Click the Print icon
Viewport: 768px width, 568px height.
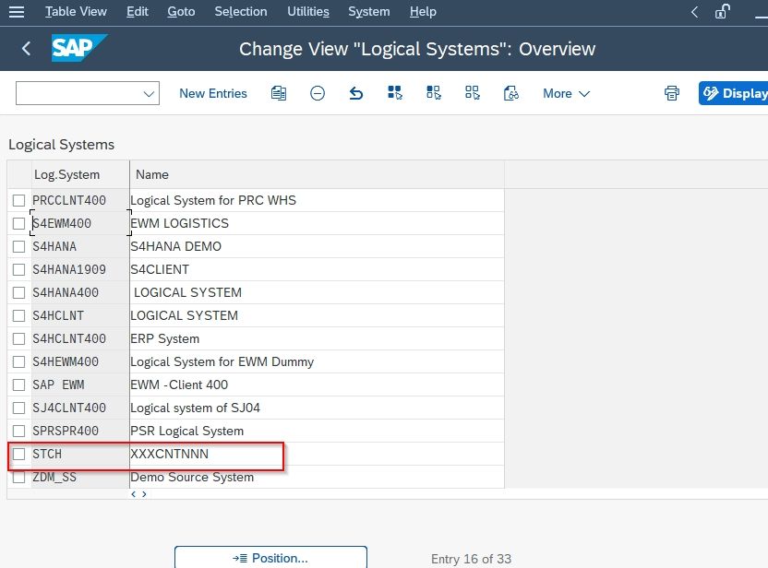tap(672, 93)
